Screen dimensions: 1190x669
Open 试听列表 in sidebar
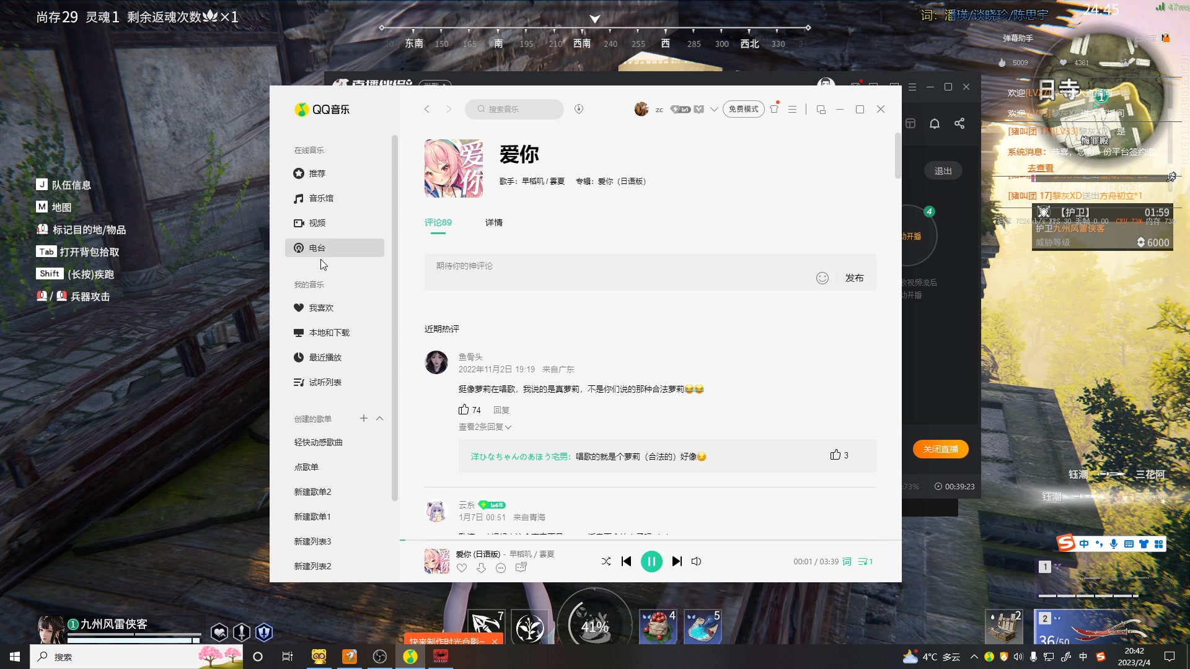(x=335, y=382)
